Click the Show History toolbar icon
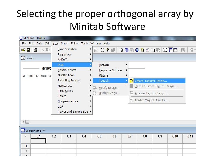 point(142,50)
